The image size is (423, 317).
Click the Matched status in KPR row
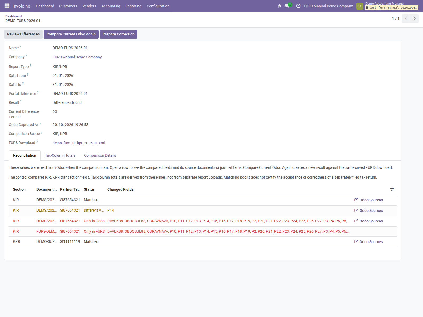[91, 241]
